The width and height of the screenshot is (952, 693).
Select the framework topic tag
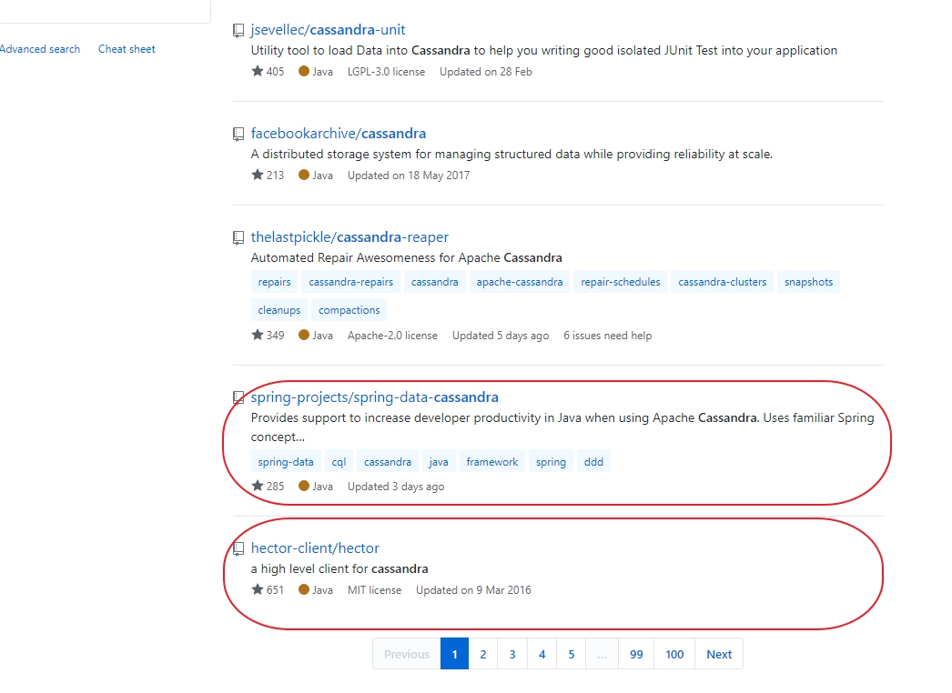(492, 462)
